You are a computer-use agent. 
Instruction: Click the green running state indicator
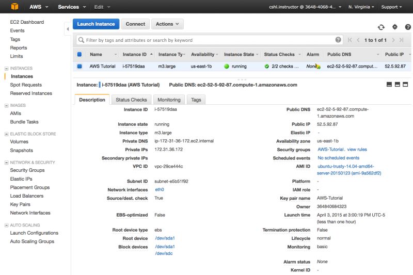tap(227, 67)
